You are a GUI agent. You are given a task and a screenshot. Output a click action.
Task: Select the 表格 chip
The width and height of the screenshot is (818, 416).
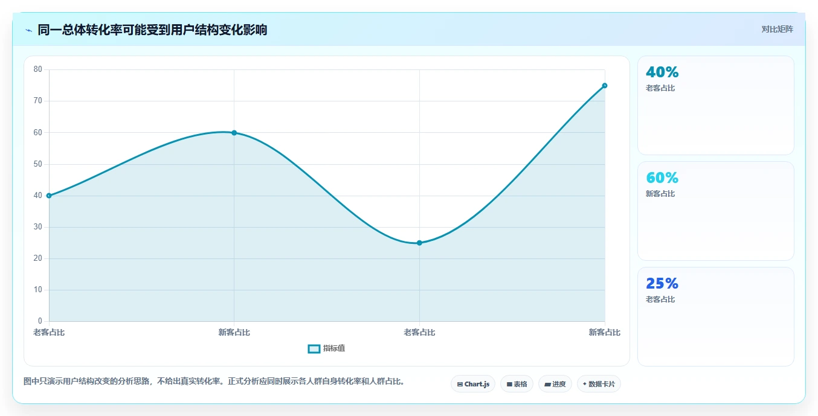coord(517,384)
